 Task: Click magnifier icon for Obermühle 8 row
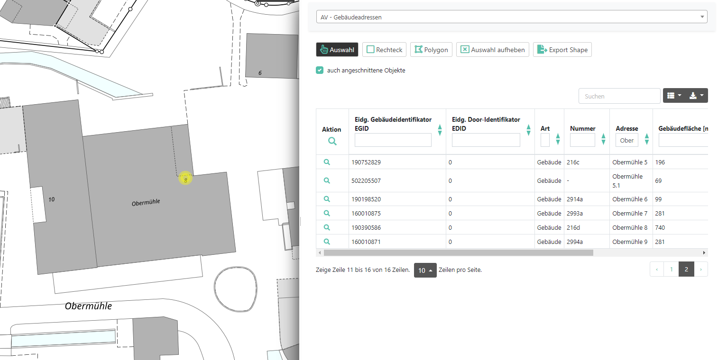[x=327, y=227]
